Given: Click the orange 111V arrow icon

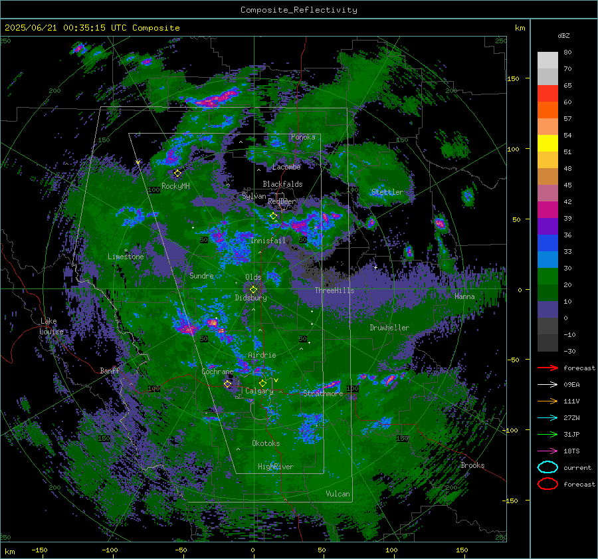Looking at the screenshot, I should 548,401.
